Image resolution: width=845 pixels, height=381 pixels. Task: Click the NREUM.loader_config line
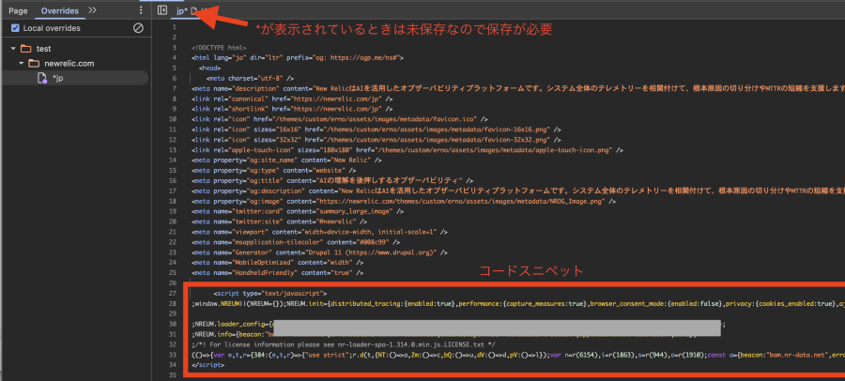pyautogui.click(x=458, y=325)
